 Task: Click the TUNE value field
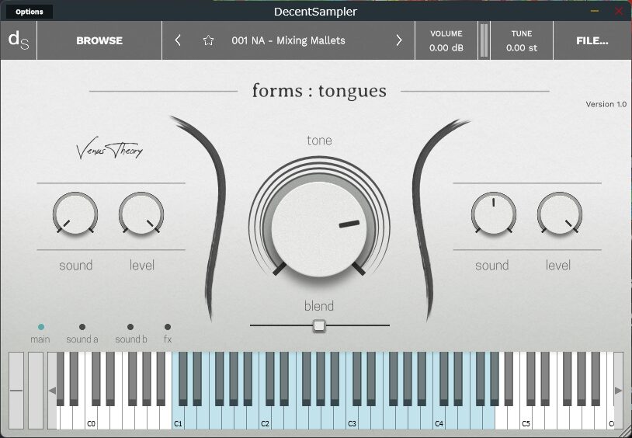(521, 47)
